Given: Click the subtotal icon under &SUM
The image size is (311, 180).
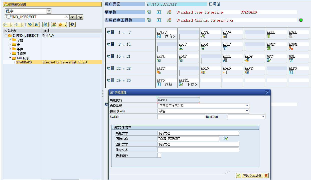Looking at the screenshot, I should (x=291, y=48).
